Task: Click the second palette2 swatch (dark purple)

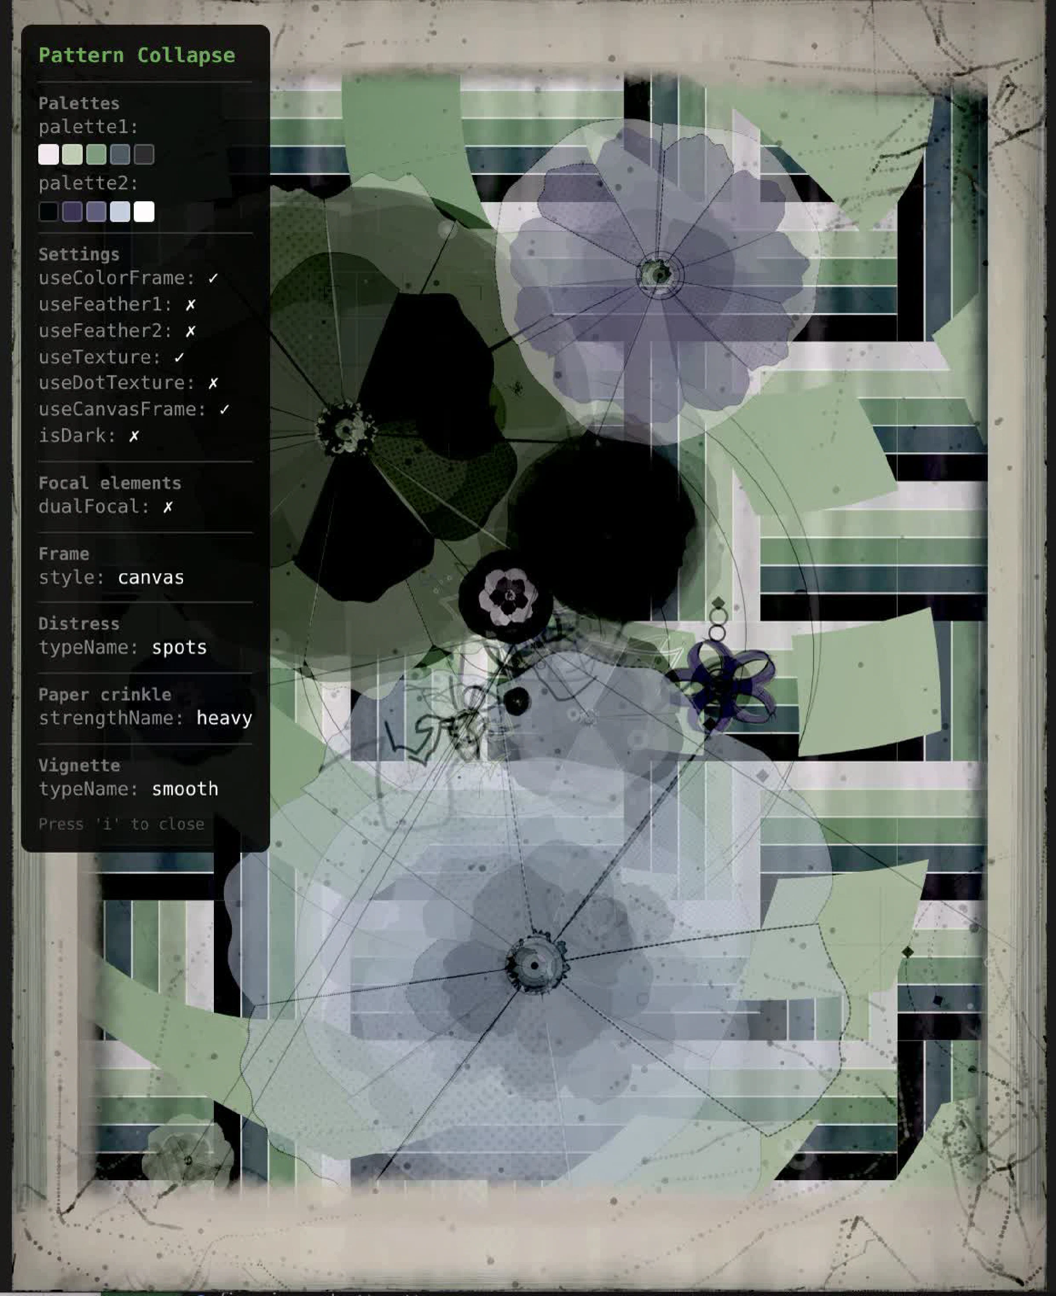Action: (73, 212)
